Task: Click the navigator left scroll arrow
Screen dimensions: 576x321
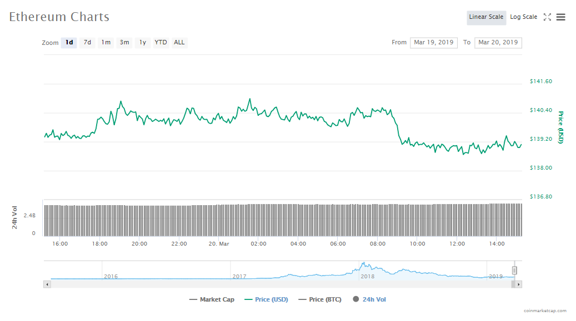Action: click(x=47, y=284)
